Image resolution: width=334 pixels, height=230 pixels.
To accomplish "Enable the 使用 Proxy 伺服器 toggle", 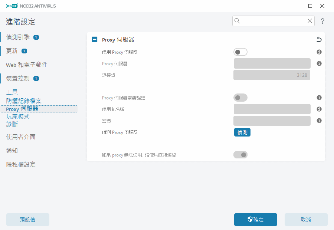I will pos(240,52).
